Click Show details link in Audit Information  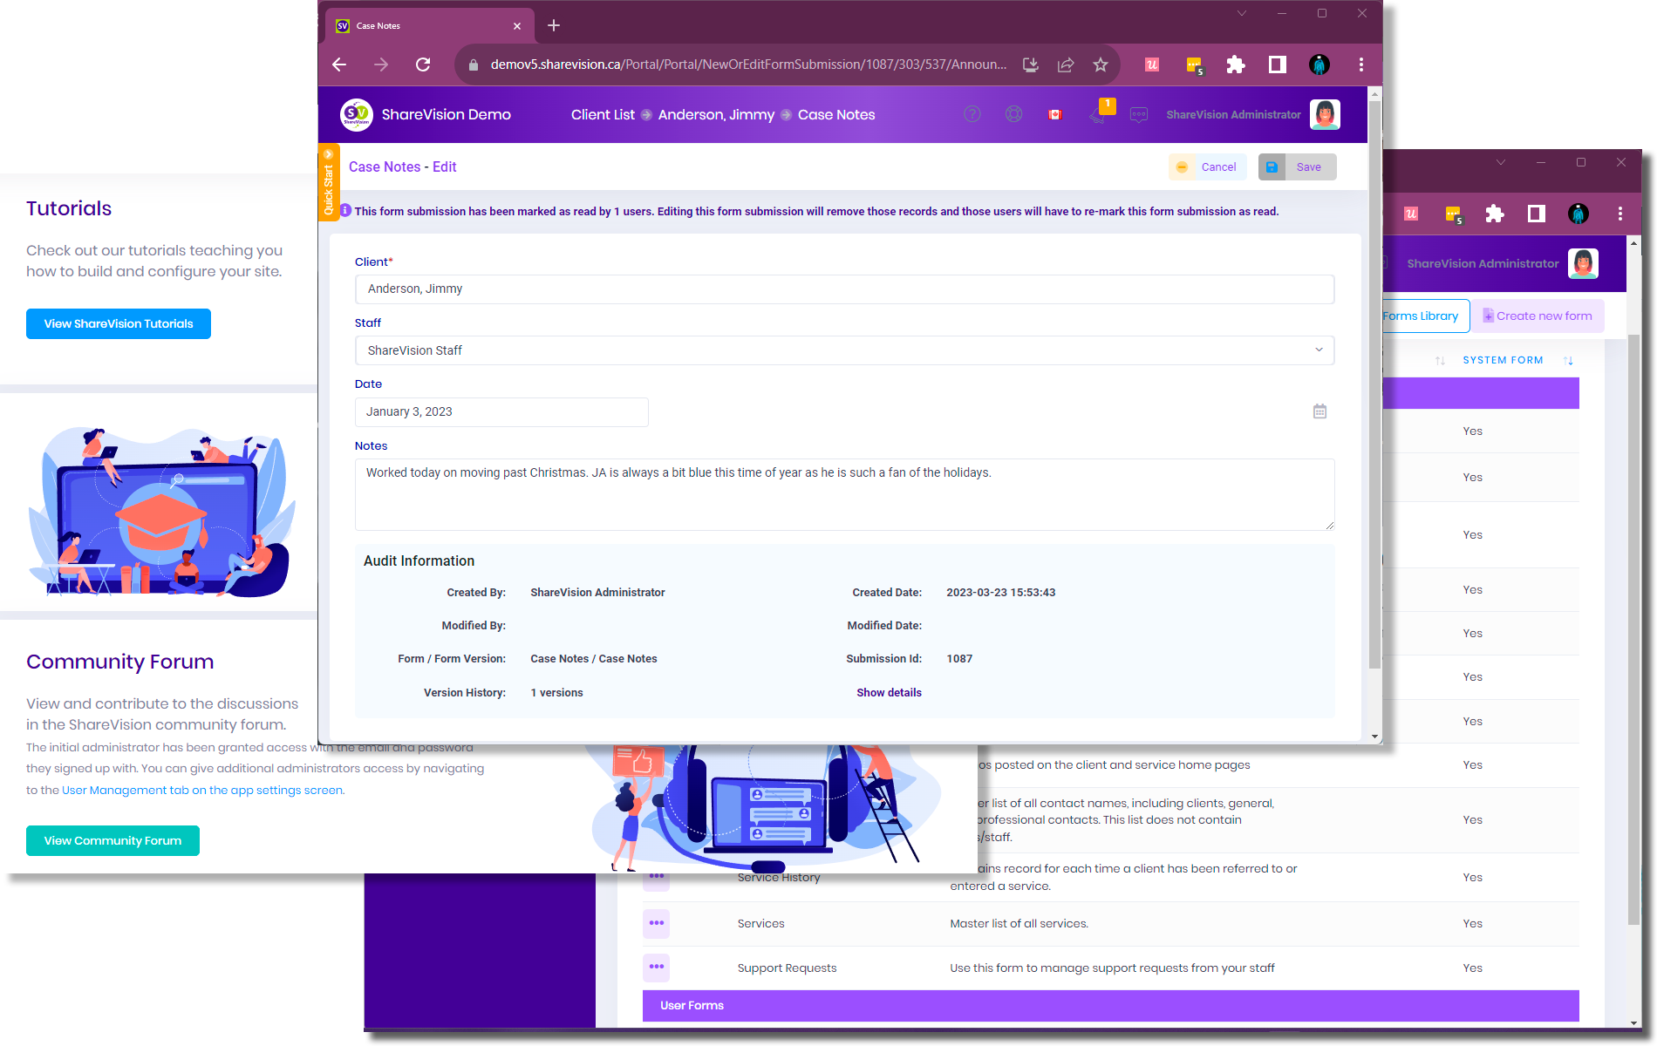pyautogui.click(x=889, y=692)
